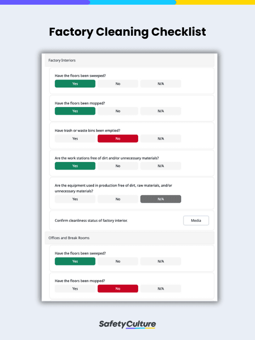This screenshot has width=255, height=340.
Task: Mark "Yes" for floors mopped in Offices
Action: click(75, 288)
